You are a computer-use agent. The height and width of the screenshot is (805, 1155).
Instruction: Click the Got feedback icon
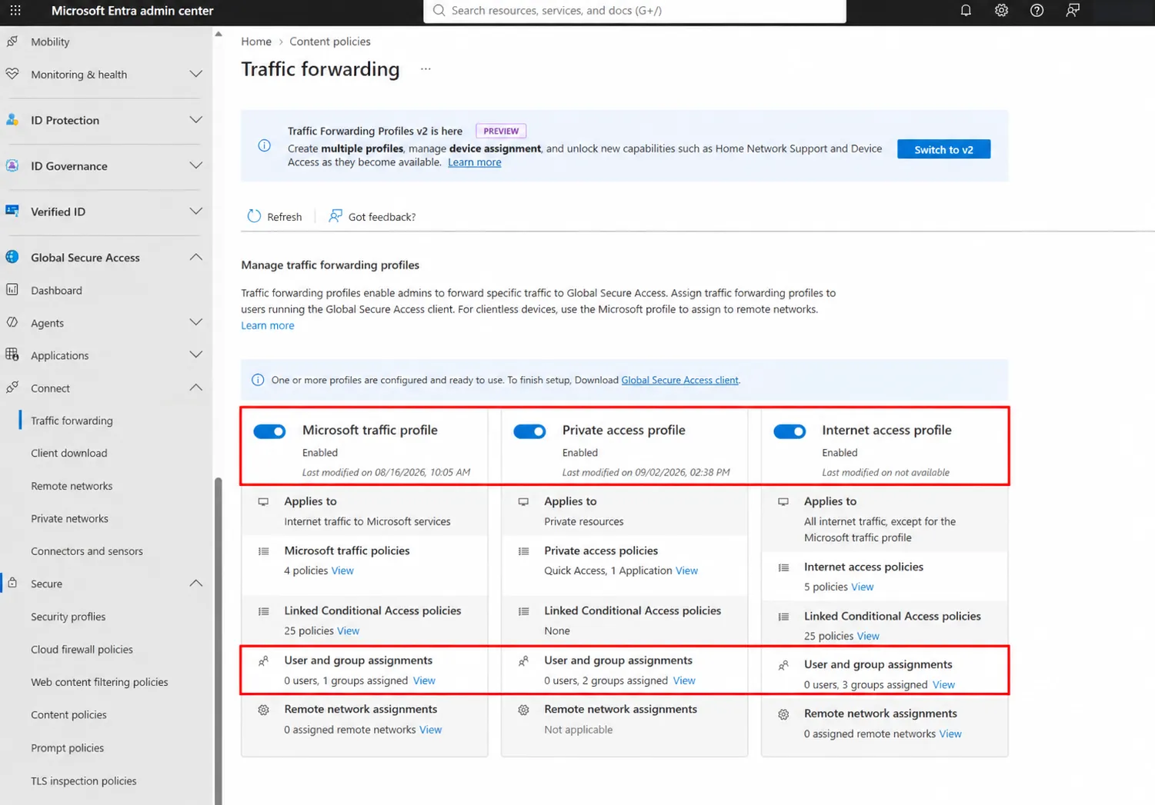(335, 216)
